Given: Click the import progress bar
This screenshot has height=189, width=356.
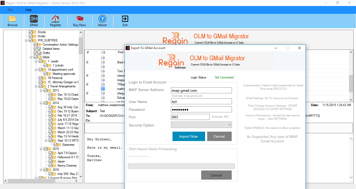Looking at the screenshot, I should [181, 166].
